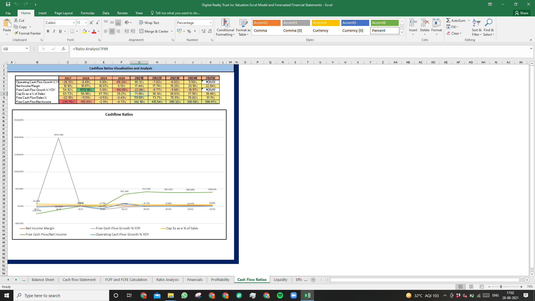Increase font size with the large A icon
Image resolution: width=535 pixels, height=301 pixels.
(x=91, y=23)
